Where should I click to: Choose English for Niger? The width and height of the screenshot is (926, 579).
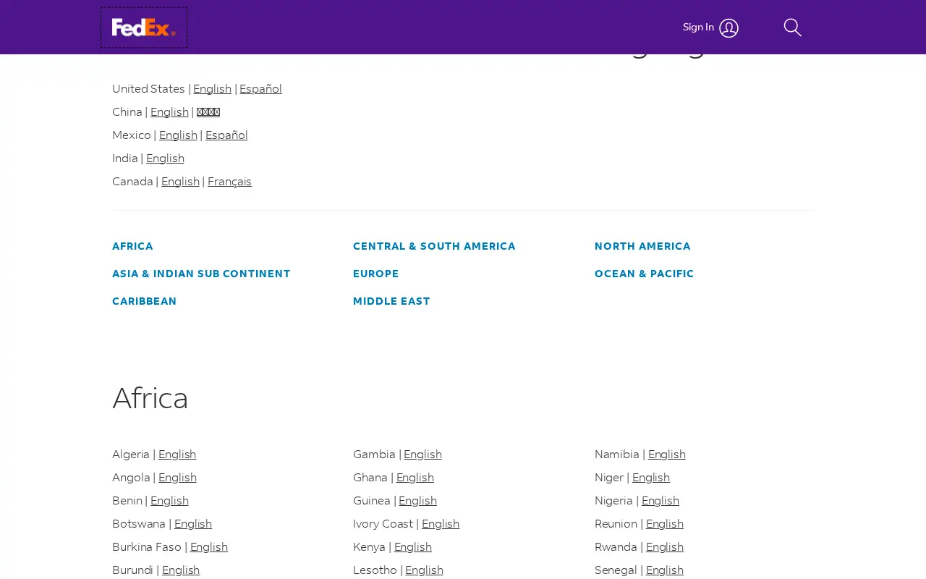click(x=651, y=478)
